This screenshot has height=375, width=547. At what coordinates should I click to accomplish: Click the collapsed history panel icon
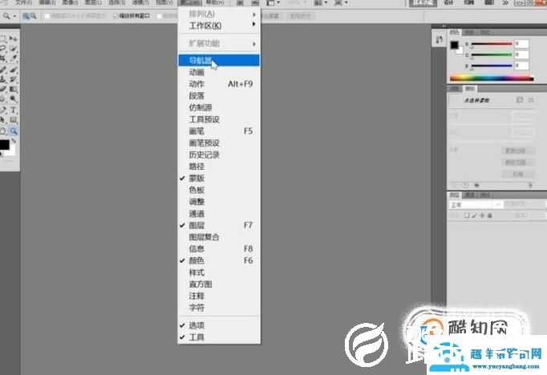coord(440,39)
